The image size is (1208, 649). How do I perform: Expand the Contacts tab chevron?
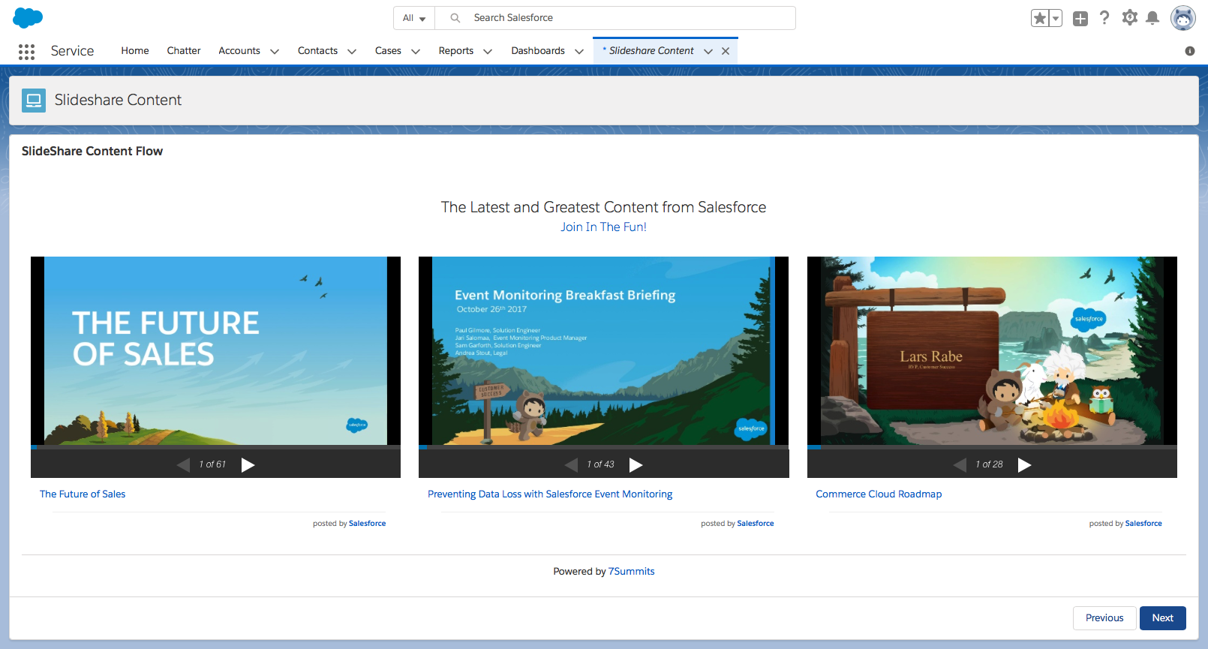[x=352, y=51]
